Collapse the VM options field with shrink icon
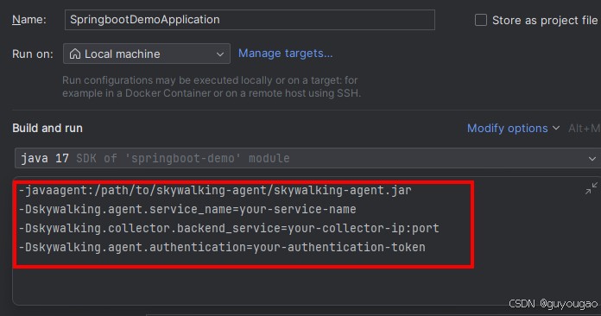The image size is (601, 316). (591, 188)
